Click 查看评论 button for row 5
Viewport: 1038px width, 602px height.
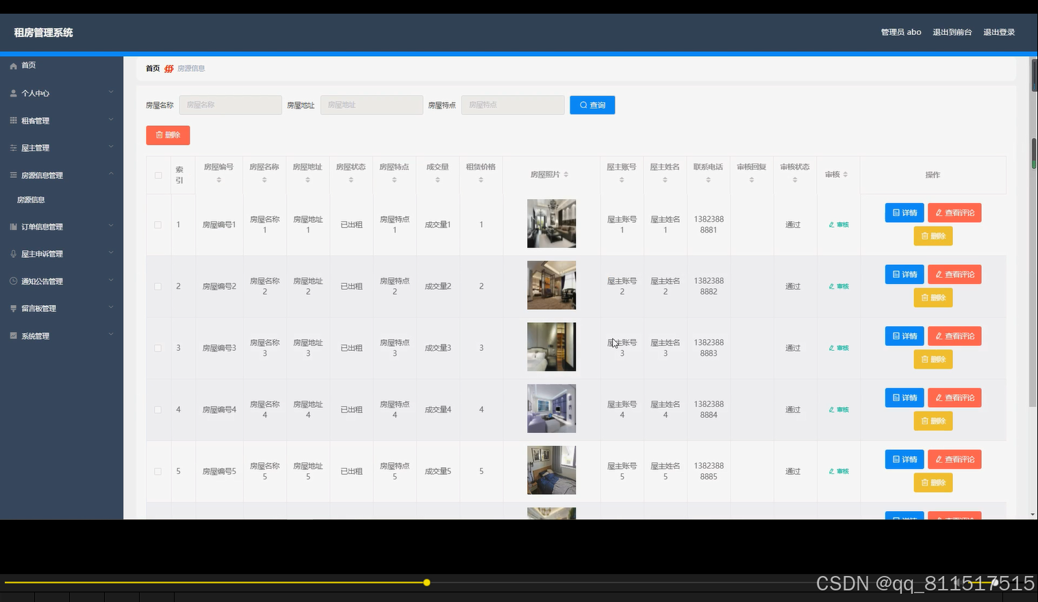coord(954,459)
